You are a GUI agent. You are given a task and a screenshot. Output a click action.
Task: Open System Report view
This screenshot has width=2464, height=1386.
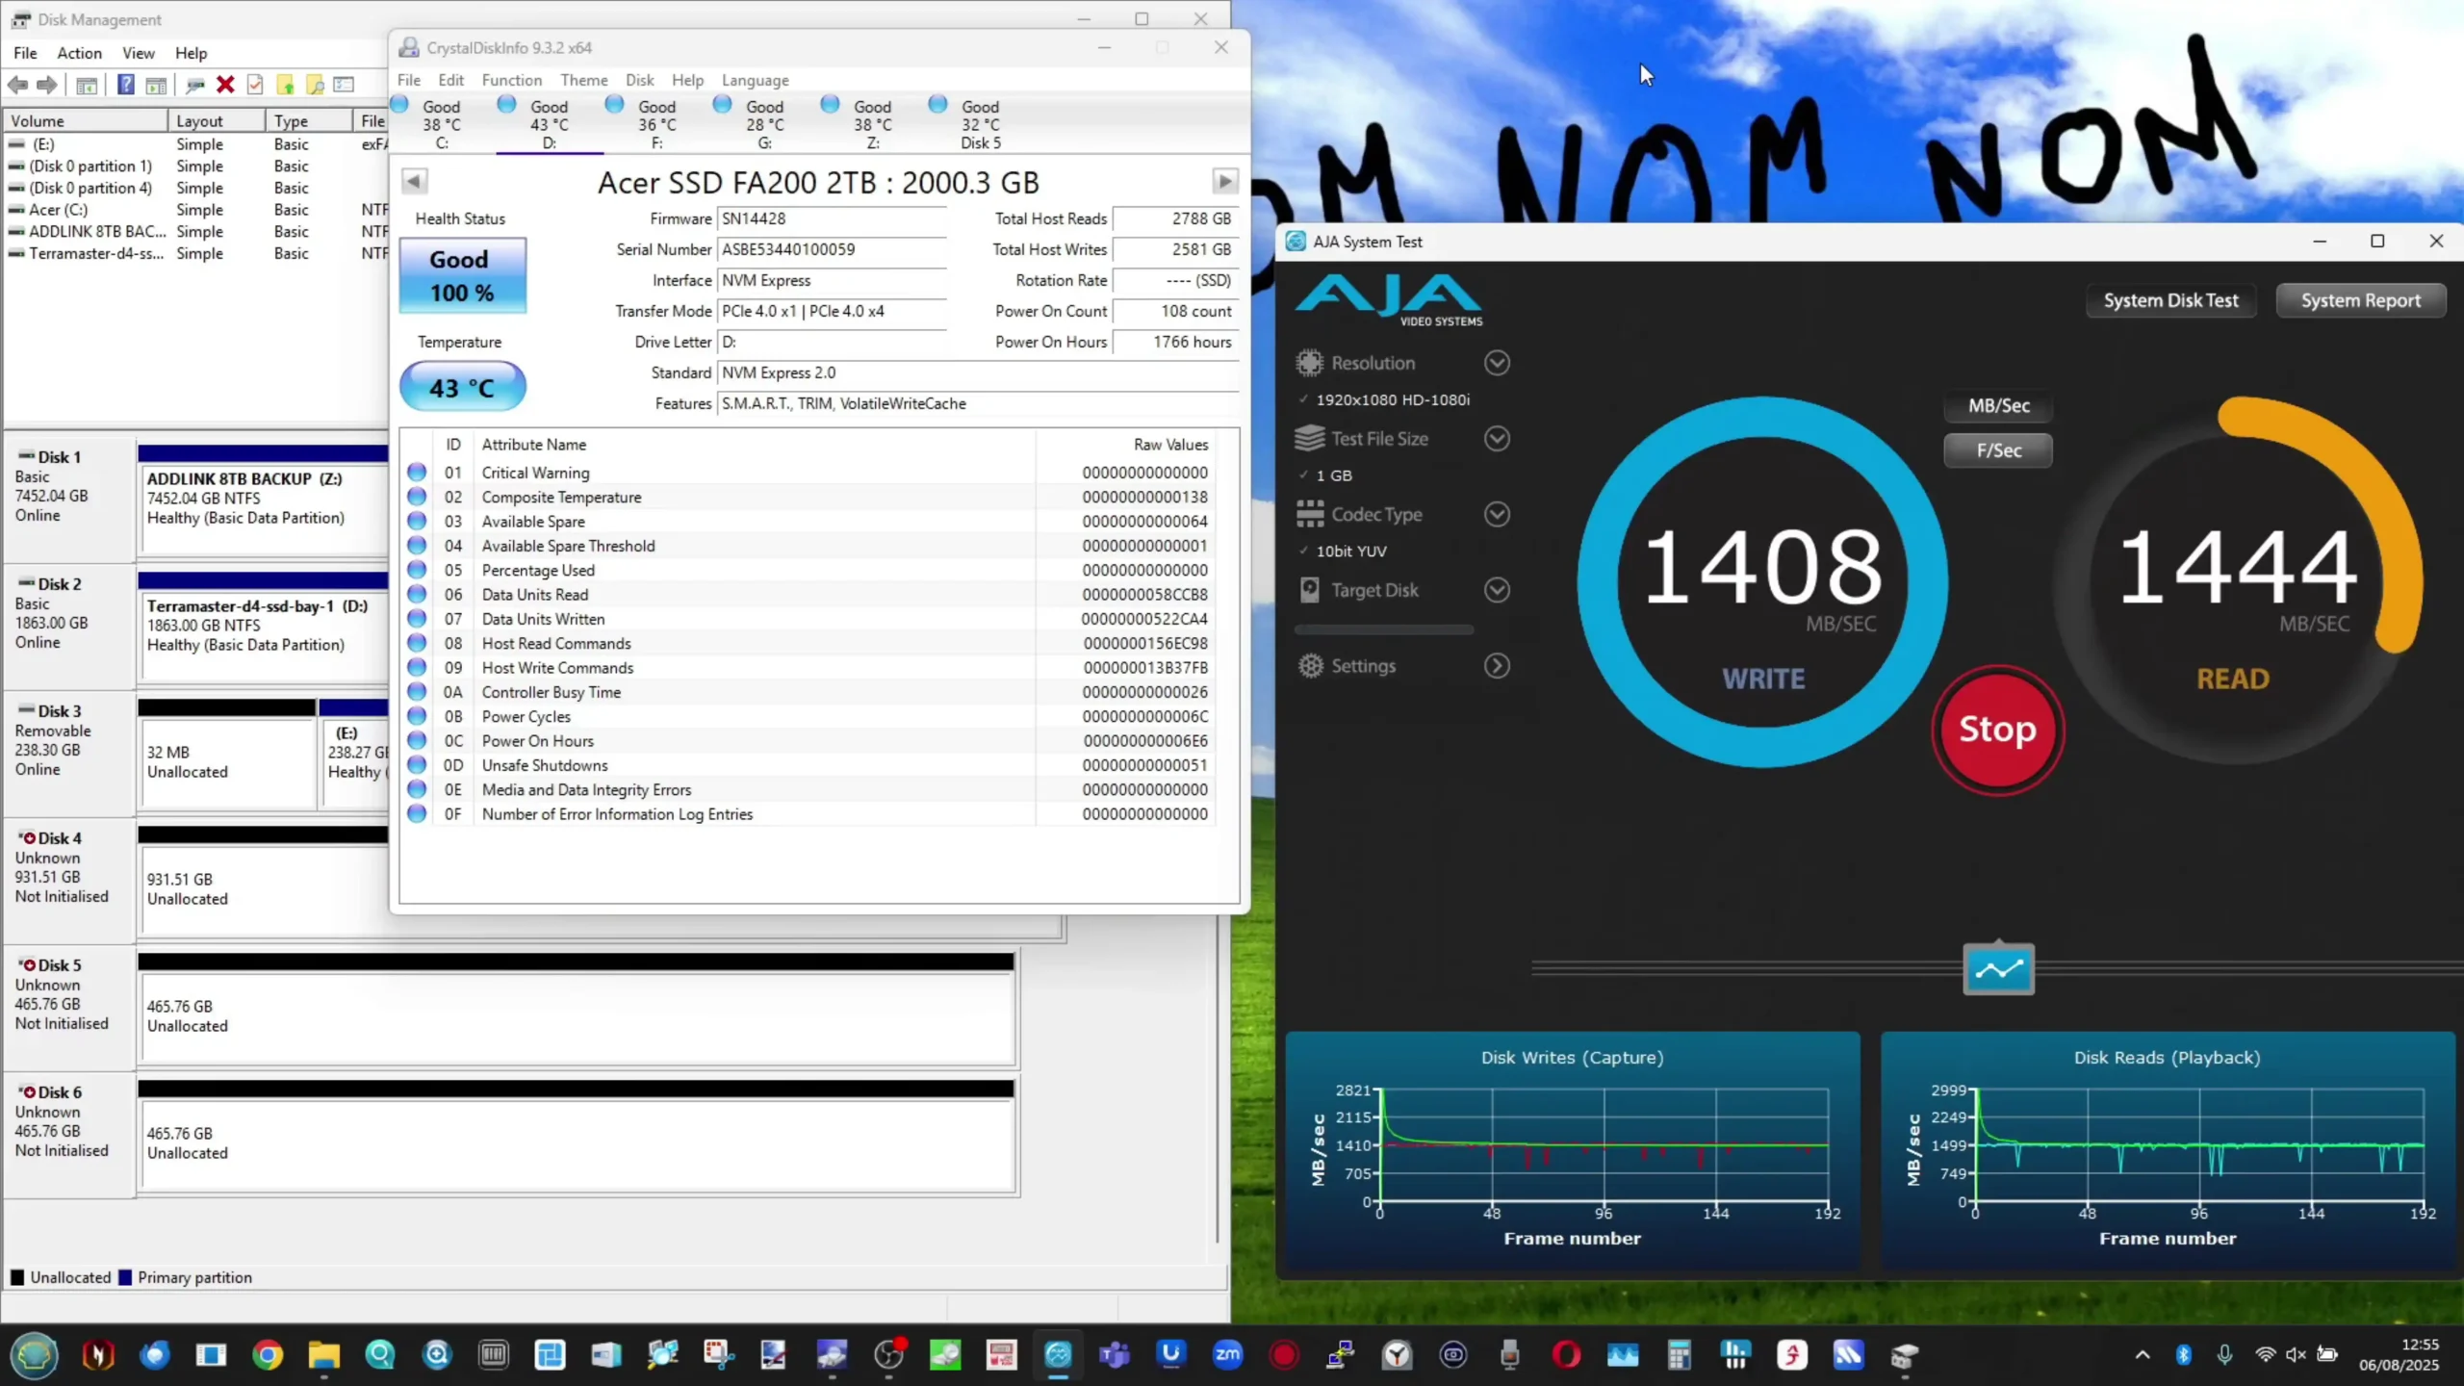tap(2360, 300)
